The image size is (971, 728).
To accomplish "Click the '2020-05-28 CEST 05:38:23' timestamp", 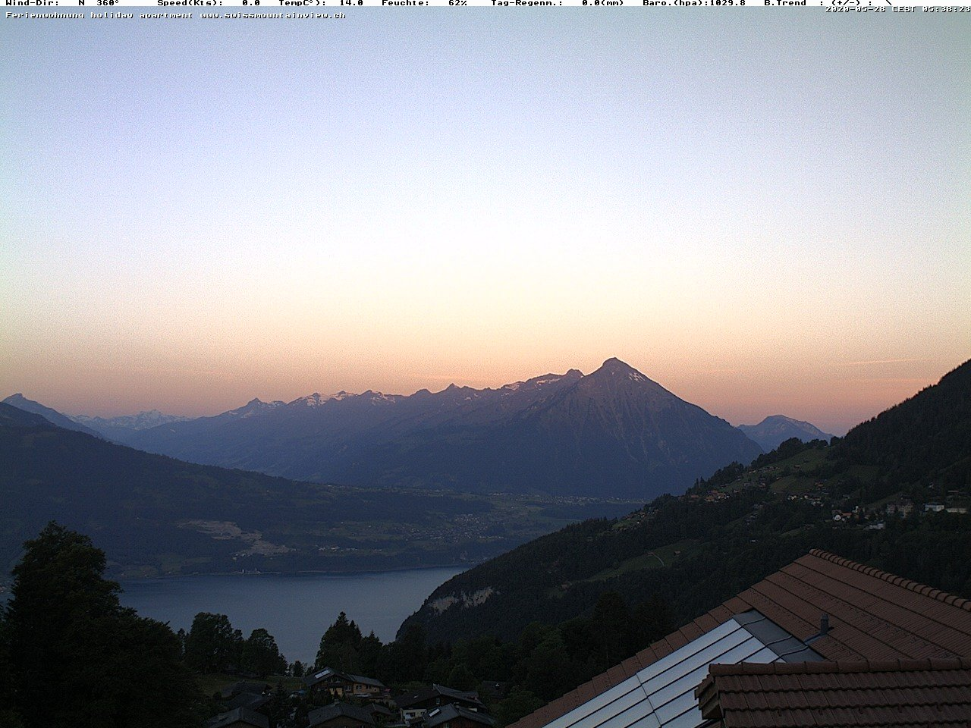I will point(898,9).
